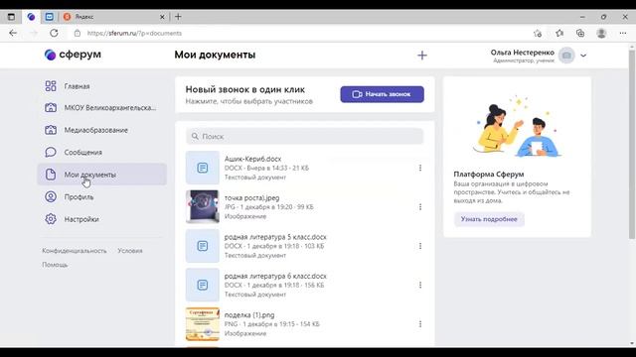
Task: Switch to the Сферум pinned tab
Action: click(31, 17)
